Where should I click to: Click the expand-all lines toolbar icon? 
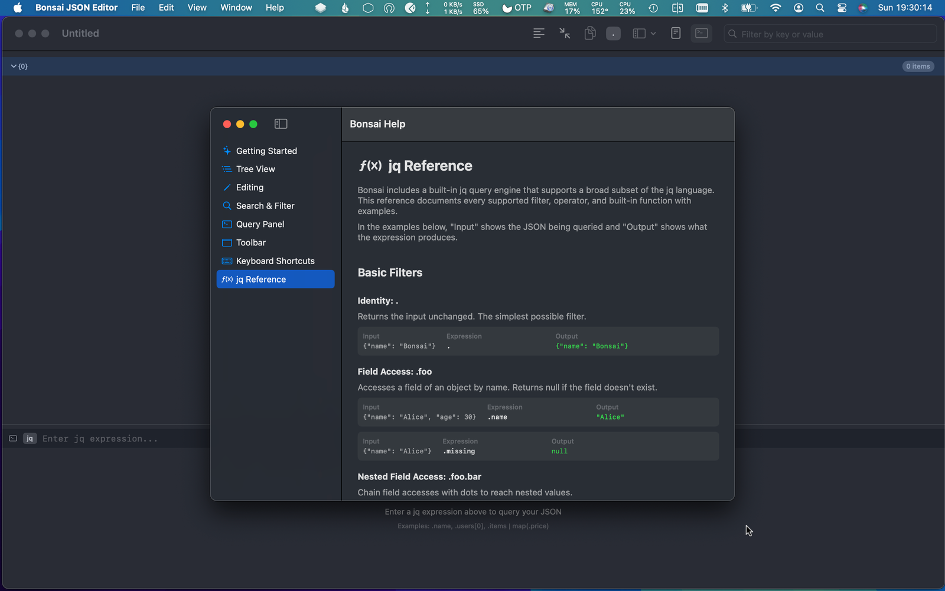tap(539, 34)
